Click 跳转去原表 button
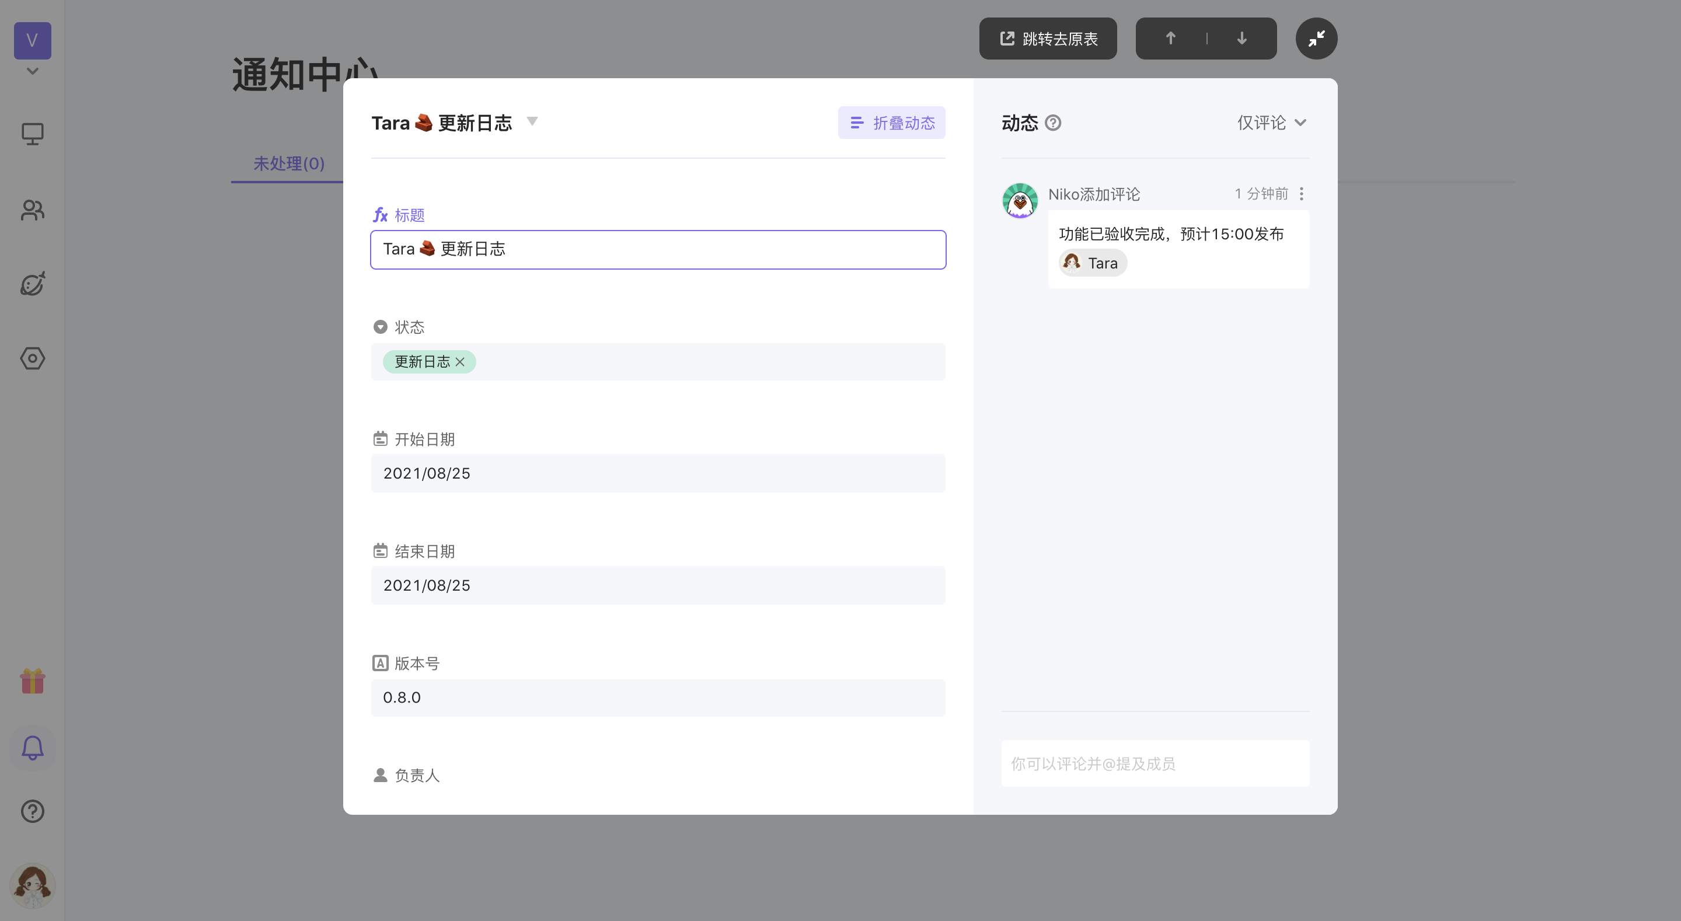1681x921 pixels. coord(1048,39)
